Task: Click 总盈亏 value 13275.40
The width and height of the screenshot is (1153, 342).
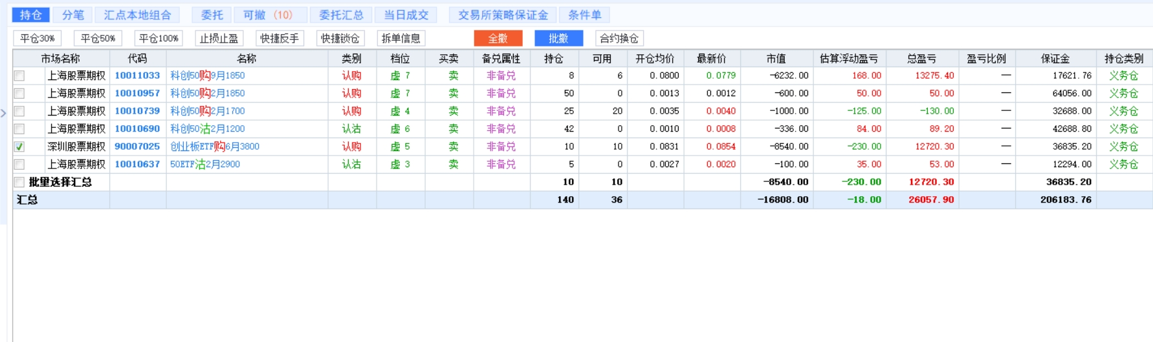Action: coord(934,75)
